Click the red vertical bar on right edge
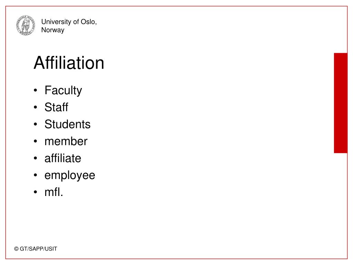353x265 pixels. point(341,103)
